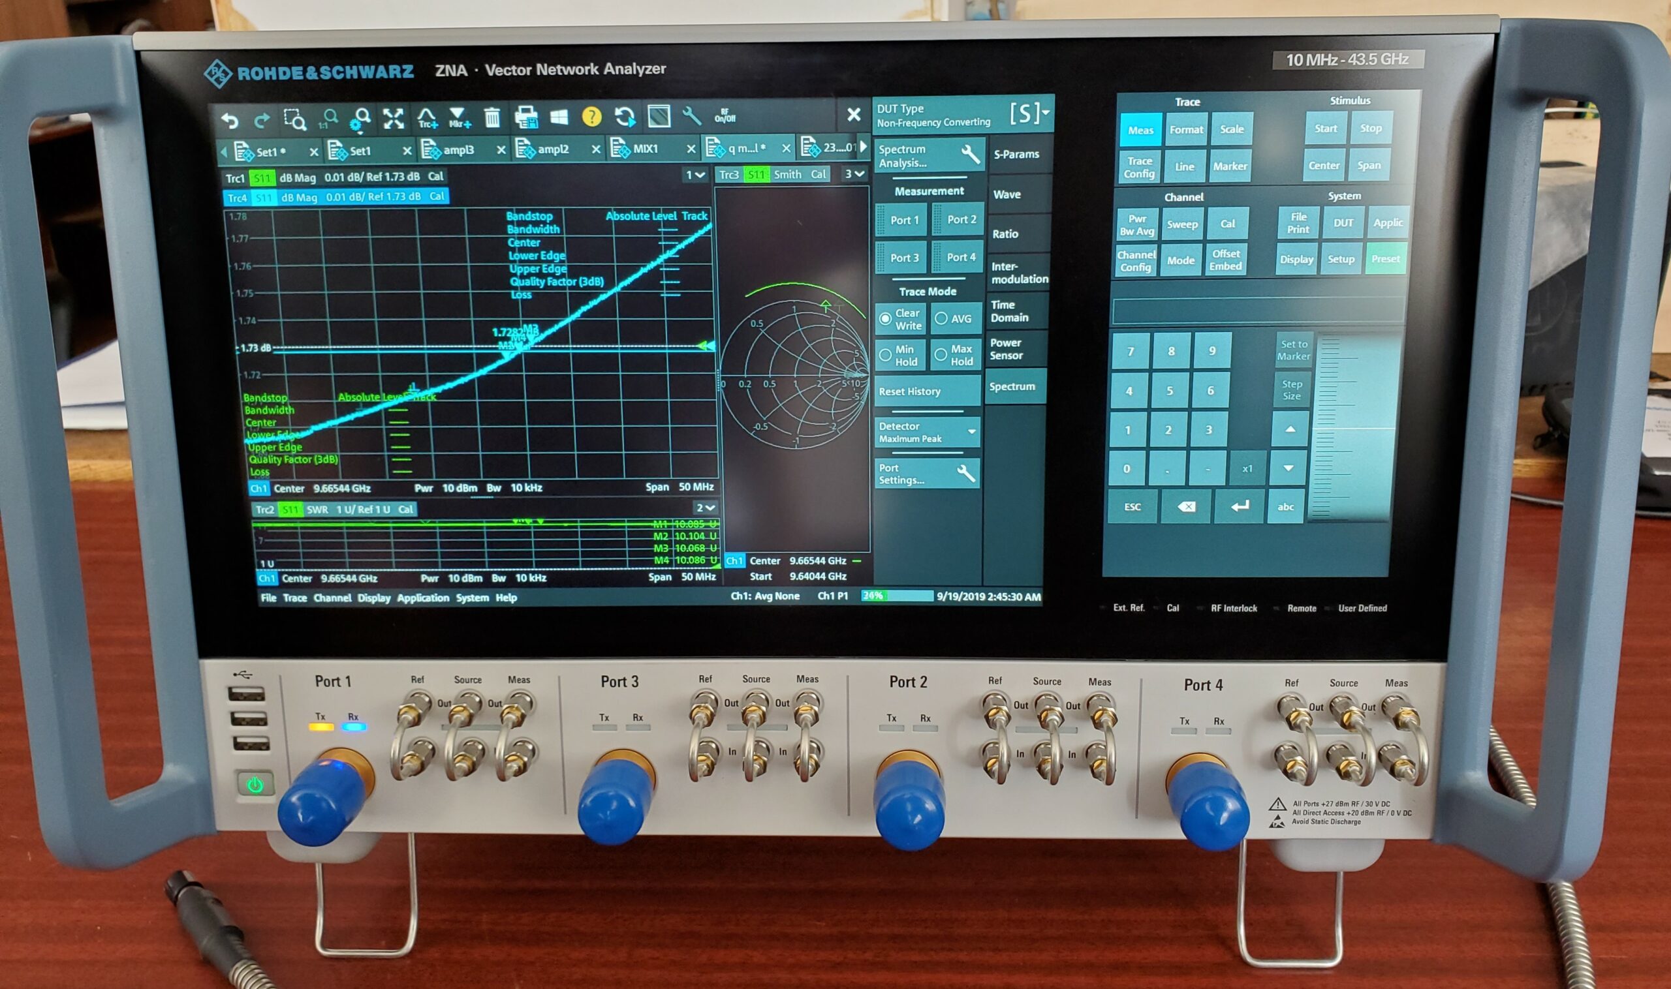Click the wrench icon in the toolbar
Screen dimensions: 1671x989
pyautogui.click(x=692, y=117)
